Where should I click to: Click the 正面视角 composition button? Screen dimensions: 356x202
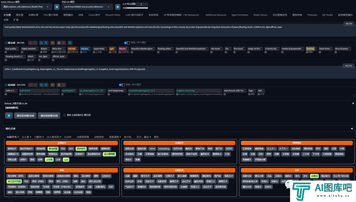(x=247, y=149)
